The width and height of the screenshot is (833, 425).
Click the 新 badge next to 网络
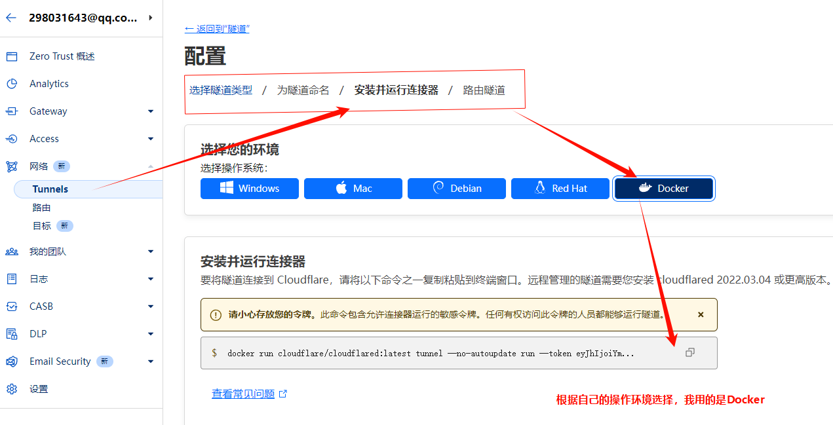click(62, 166)
